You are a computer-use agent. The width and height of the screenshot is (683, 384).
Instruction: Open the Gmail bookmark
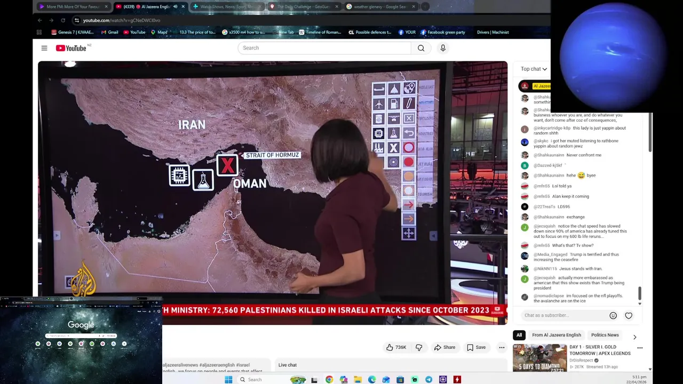pos(109,32)
